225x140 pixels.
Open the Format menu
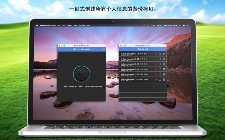click(x=69, y=25)
